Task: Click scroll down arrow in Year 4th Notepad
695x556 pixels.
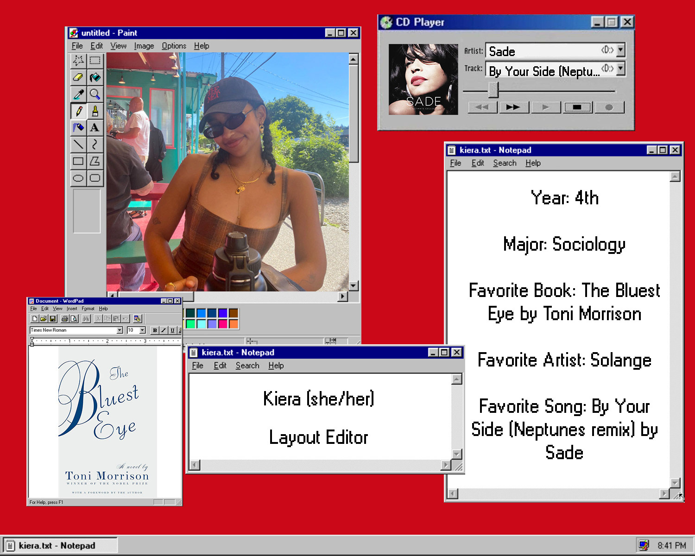Action: tap(675, 483)
